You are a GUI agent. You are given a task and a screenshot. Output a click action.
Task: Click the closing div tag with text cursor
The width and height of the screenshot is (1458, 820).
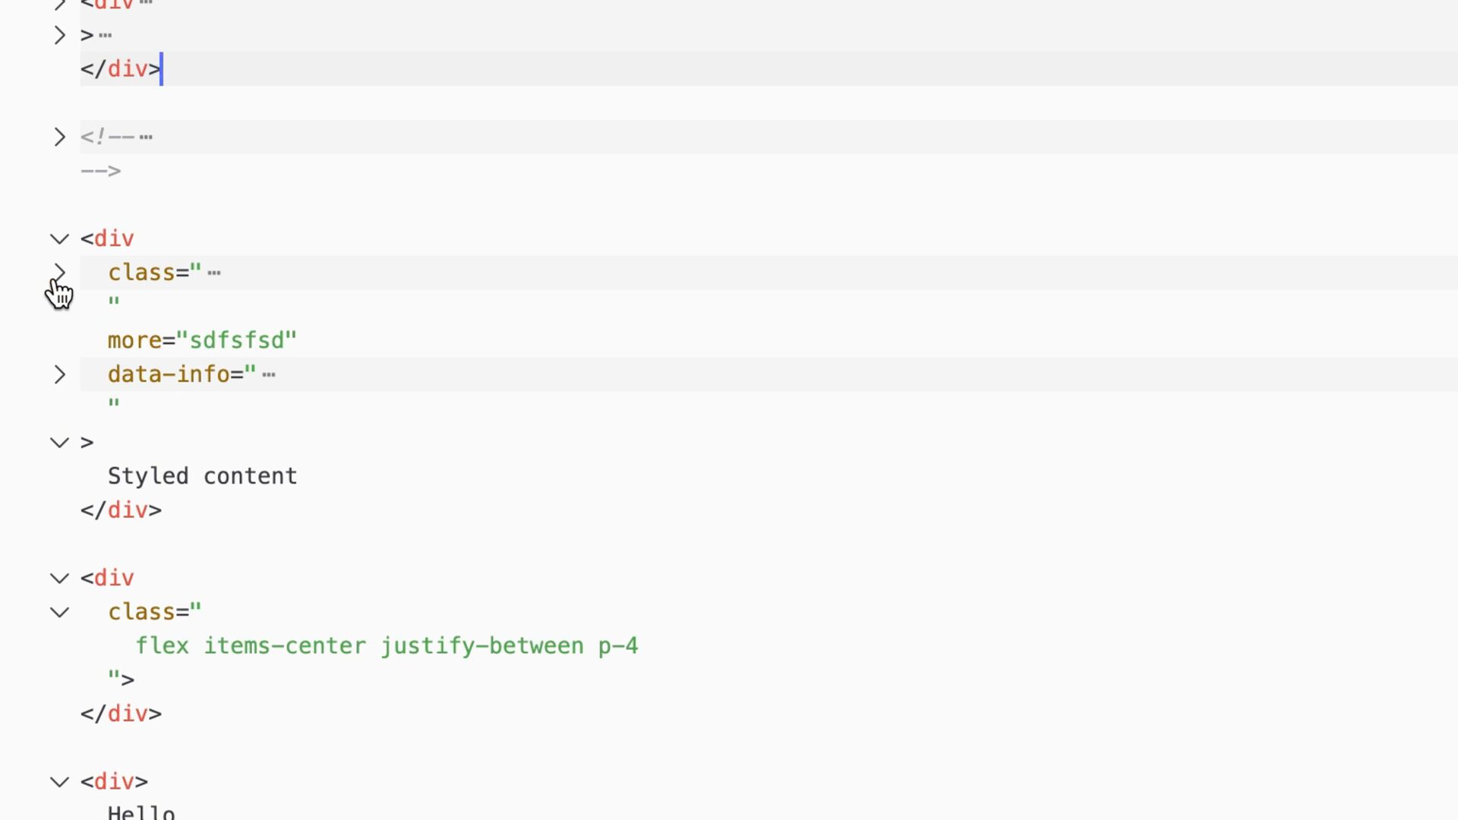tap(121, 69)
